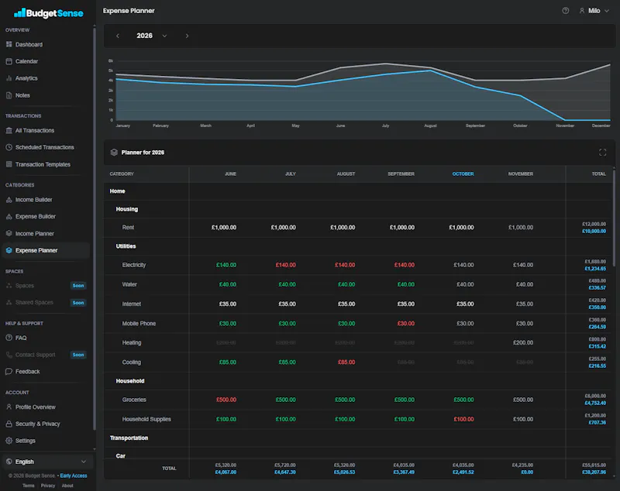Click the Home category row

point(358,191)
